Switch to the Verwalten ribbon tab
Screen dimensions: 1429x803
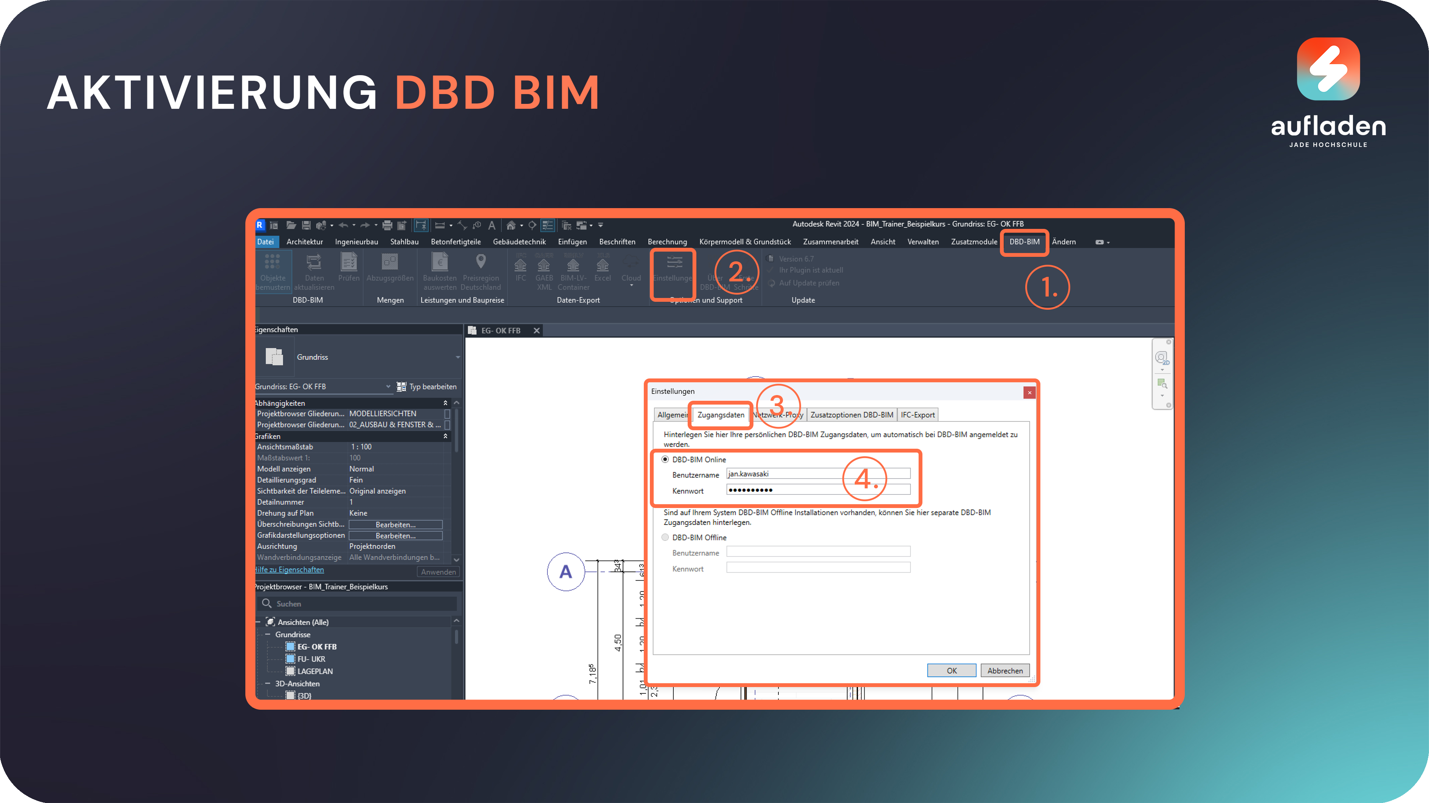pos(922,242)
